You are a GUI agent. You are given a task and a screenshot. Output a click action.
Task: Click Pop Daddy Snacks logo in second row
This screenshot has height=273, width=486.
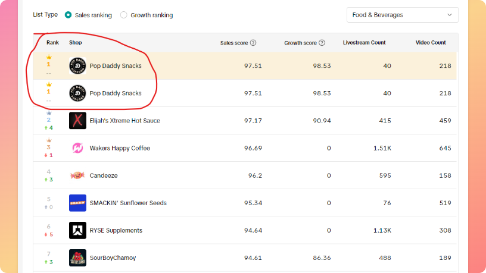[77, 93]
